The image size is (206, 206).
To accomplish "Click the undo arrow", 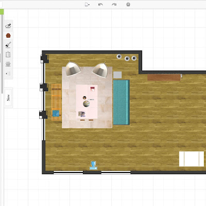I will [100, 5].
